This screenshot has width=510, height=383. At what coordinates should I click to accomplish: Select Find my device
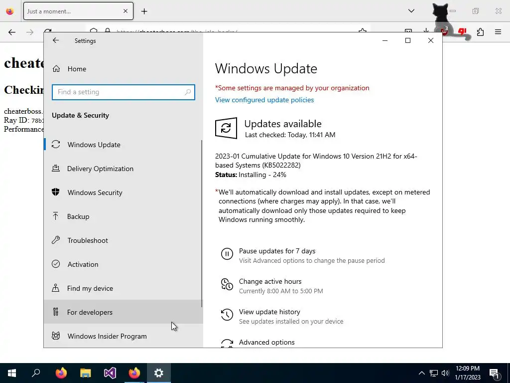(124, 288)
